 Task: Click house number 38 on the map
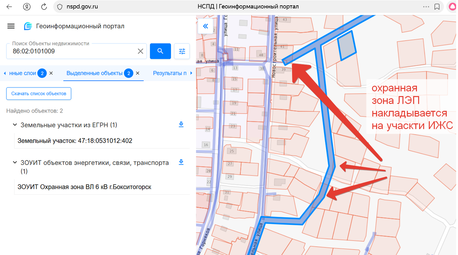[x=261, y=69]
